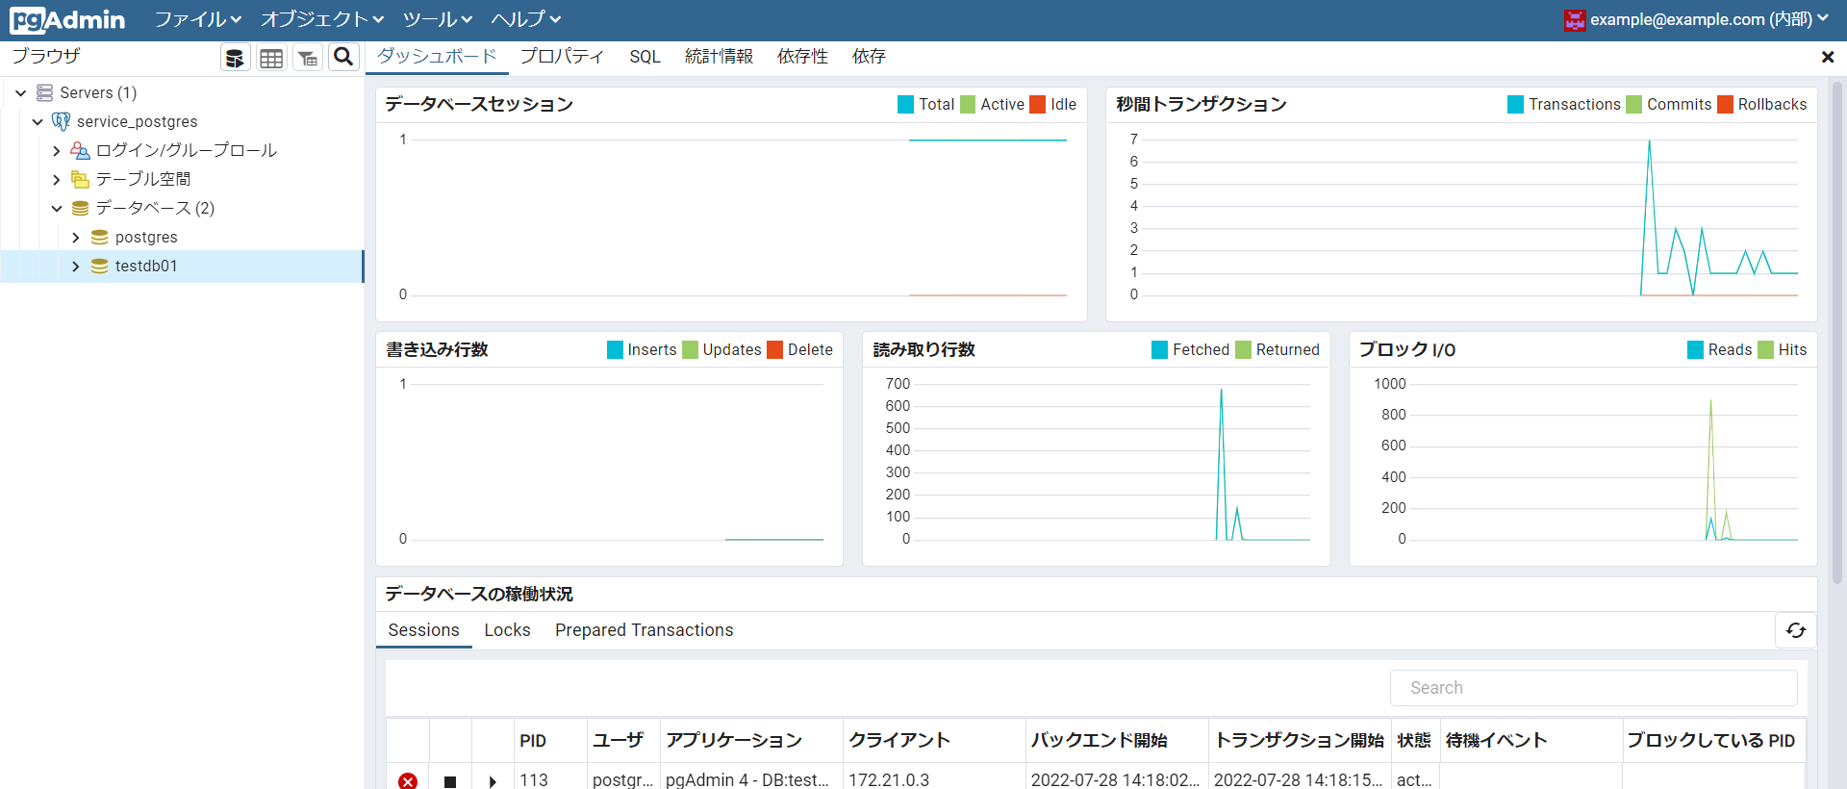This screenshot has height=789, width=1847.
Task: Open View Data table icon in browser toolbar
Action: pos(271,58)
